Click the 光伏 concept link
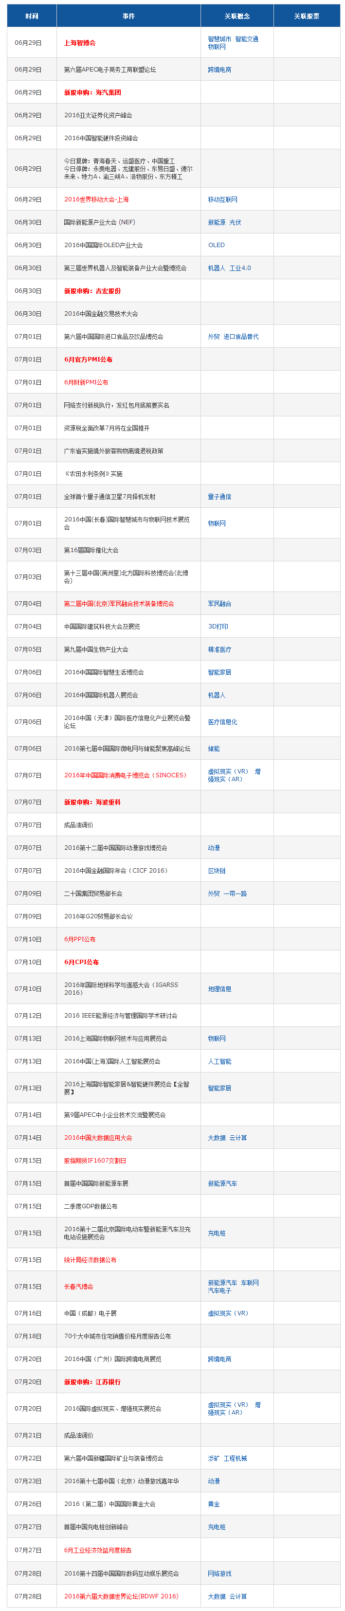The height and width of the screenshot is (1611, 345). (235, 222)
